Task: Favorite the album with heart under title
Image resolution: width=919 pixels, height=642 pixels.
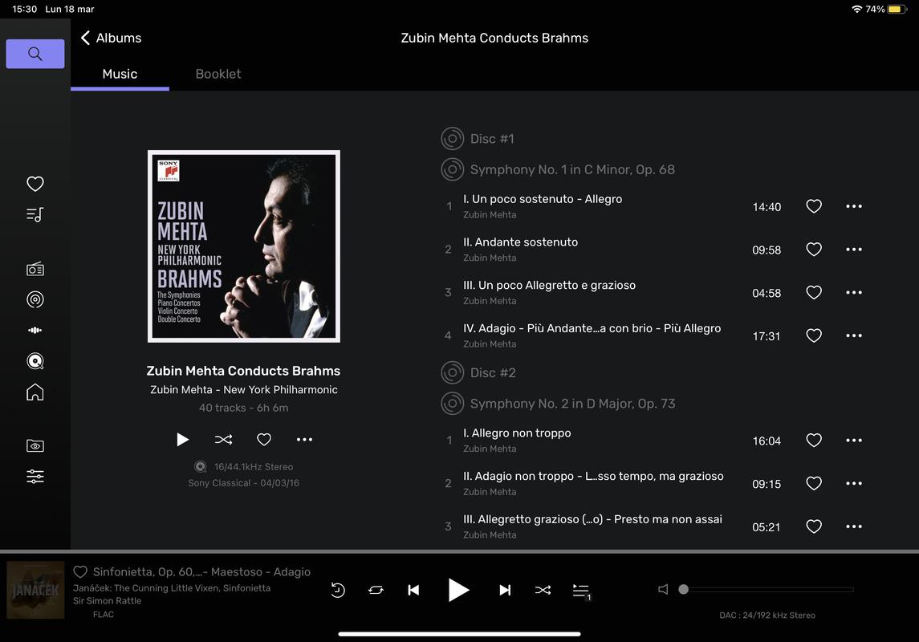Action: coord(264,439)
